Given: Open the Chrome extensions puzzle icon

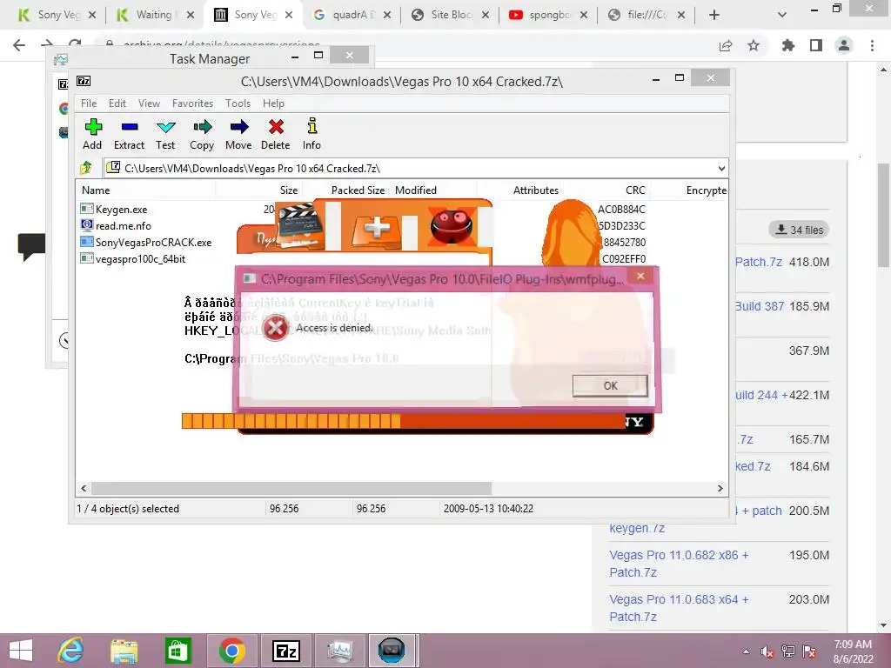Looking at the screenshot, I should coord(787,45).
